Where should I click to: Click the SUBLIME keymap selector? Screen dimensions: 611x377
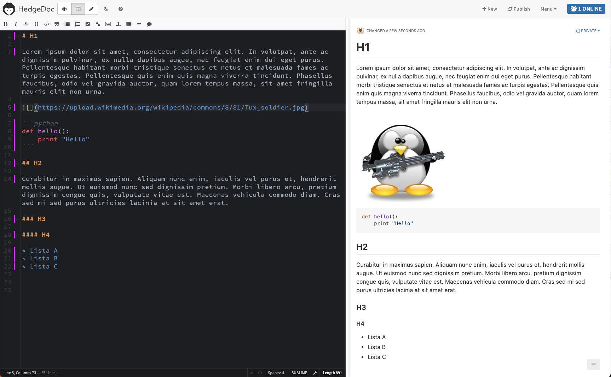tap(299, 373)
